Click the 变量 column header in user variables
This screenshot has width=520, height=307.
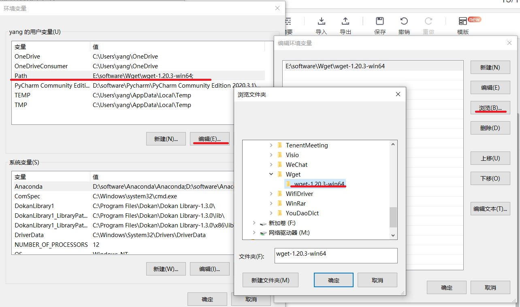pos(51,47)
